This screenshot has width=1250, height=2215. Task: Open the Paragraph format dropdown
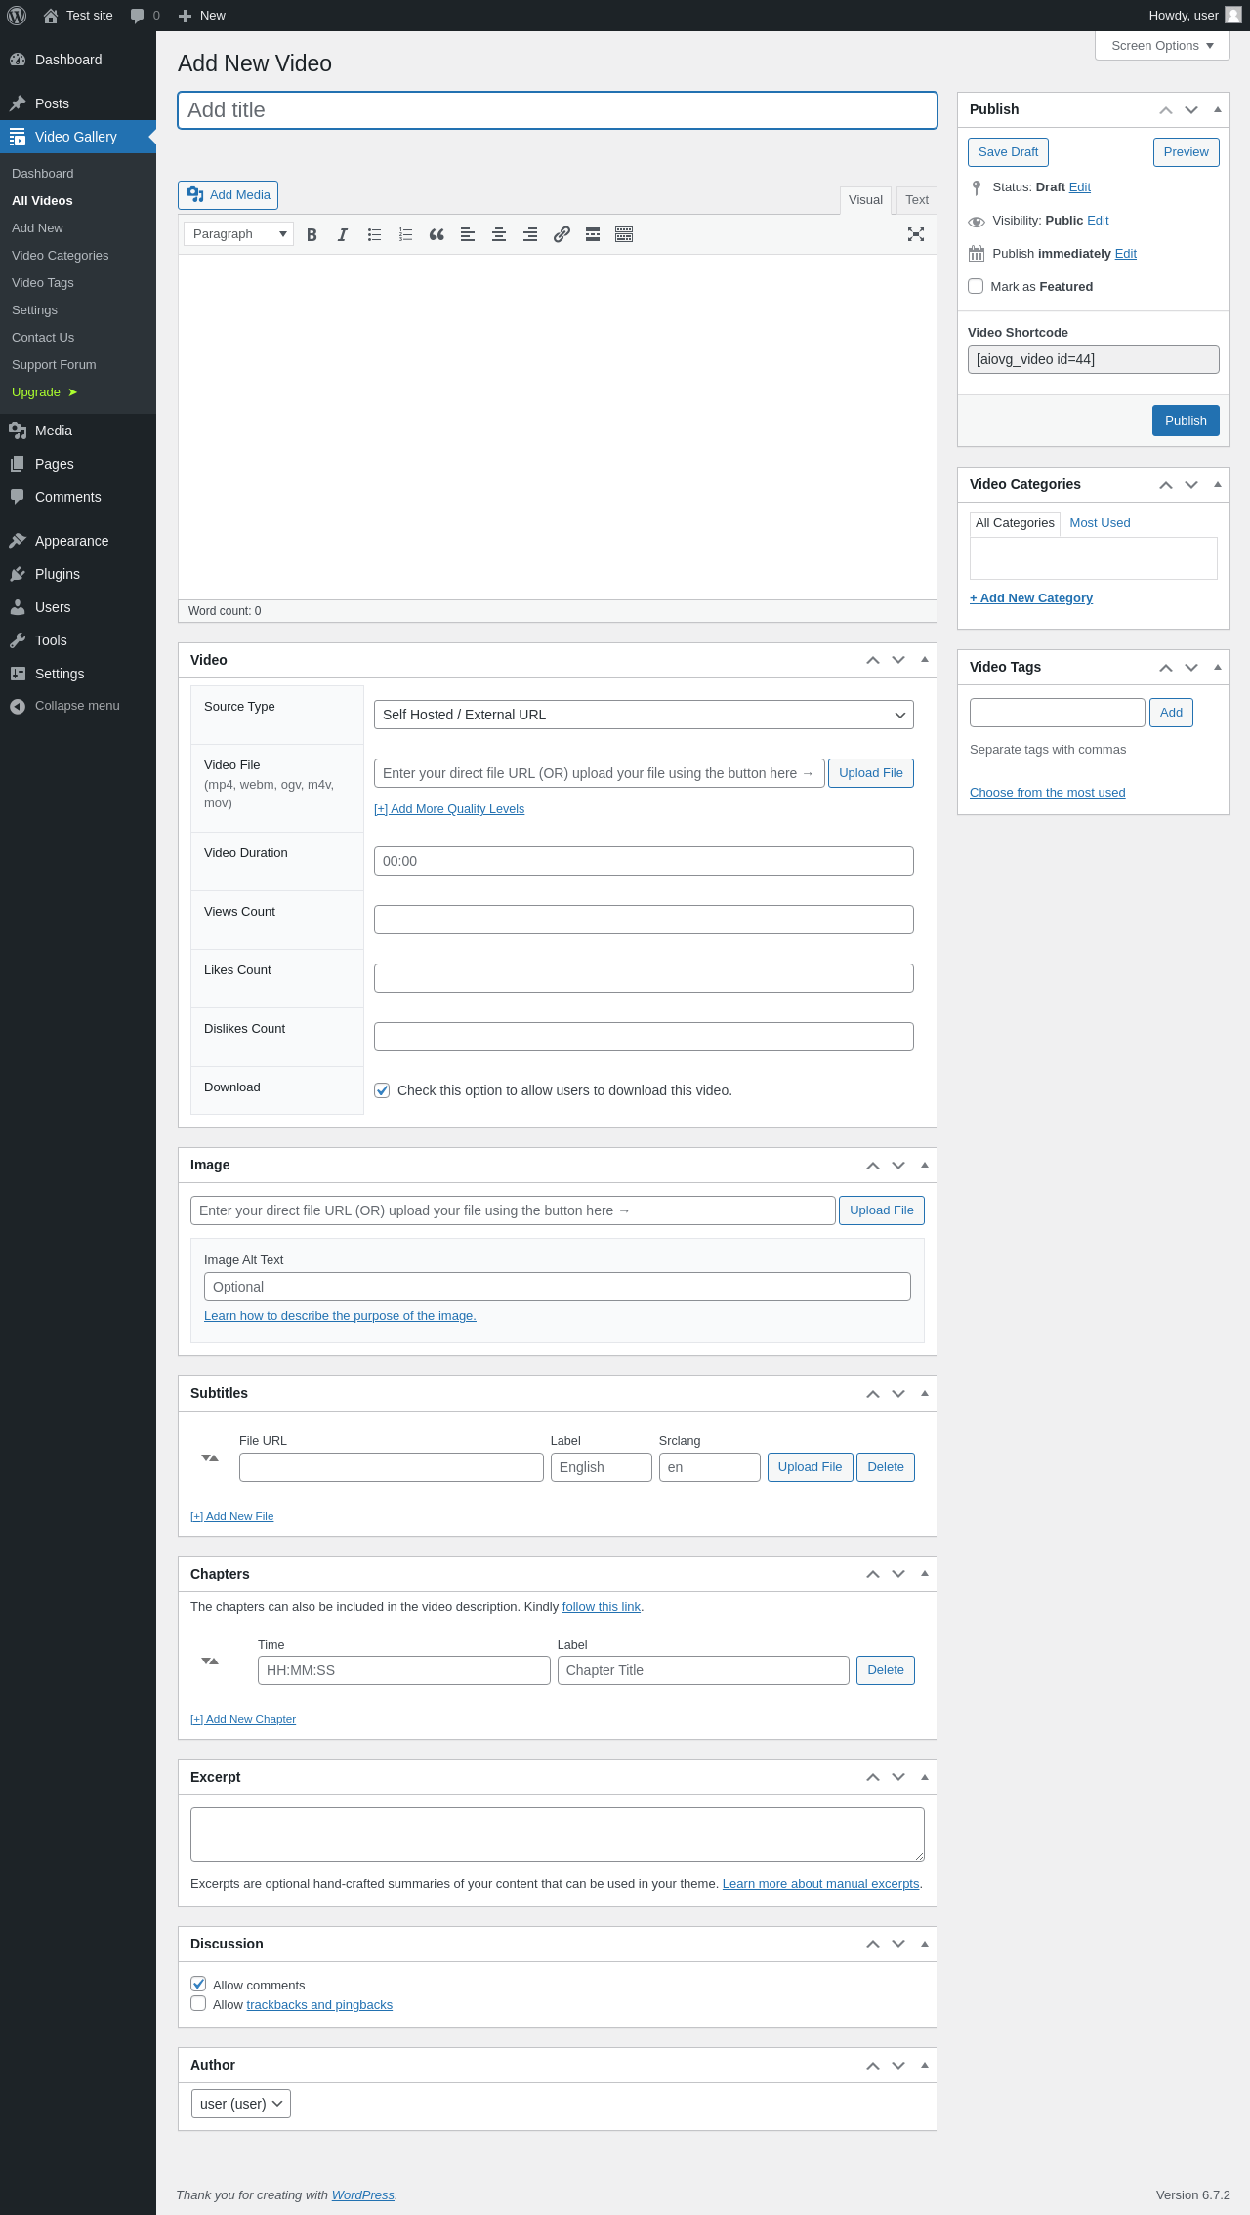tap(239, 234)
